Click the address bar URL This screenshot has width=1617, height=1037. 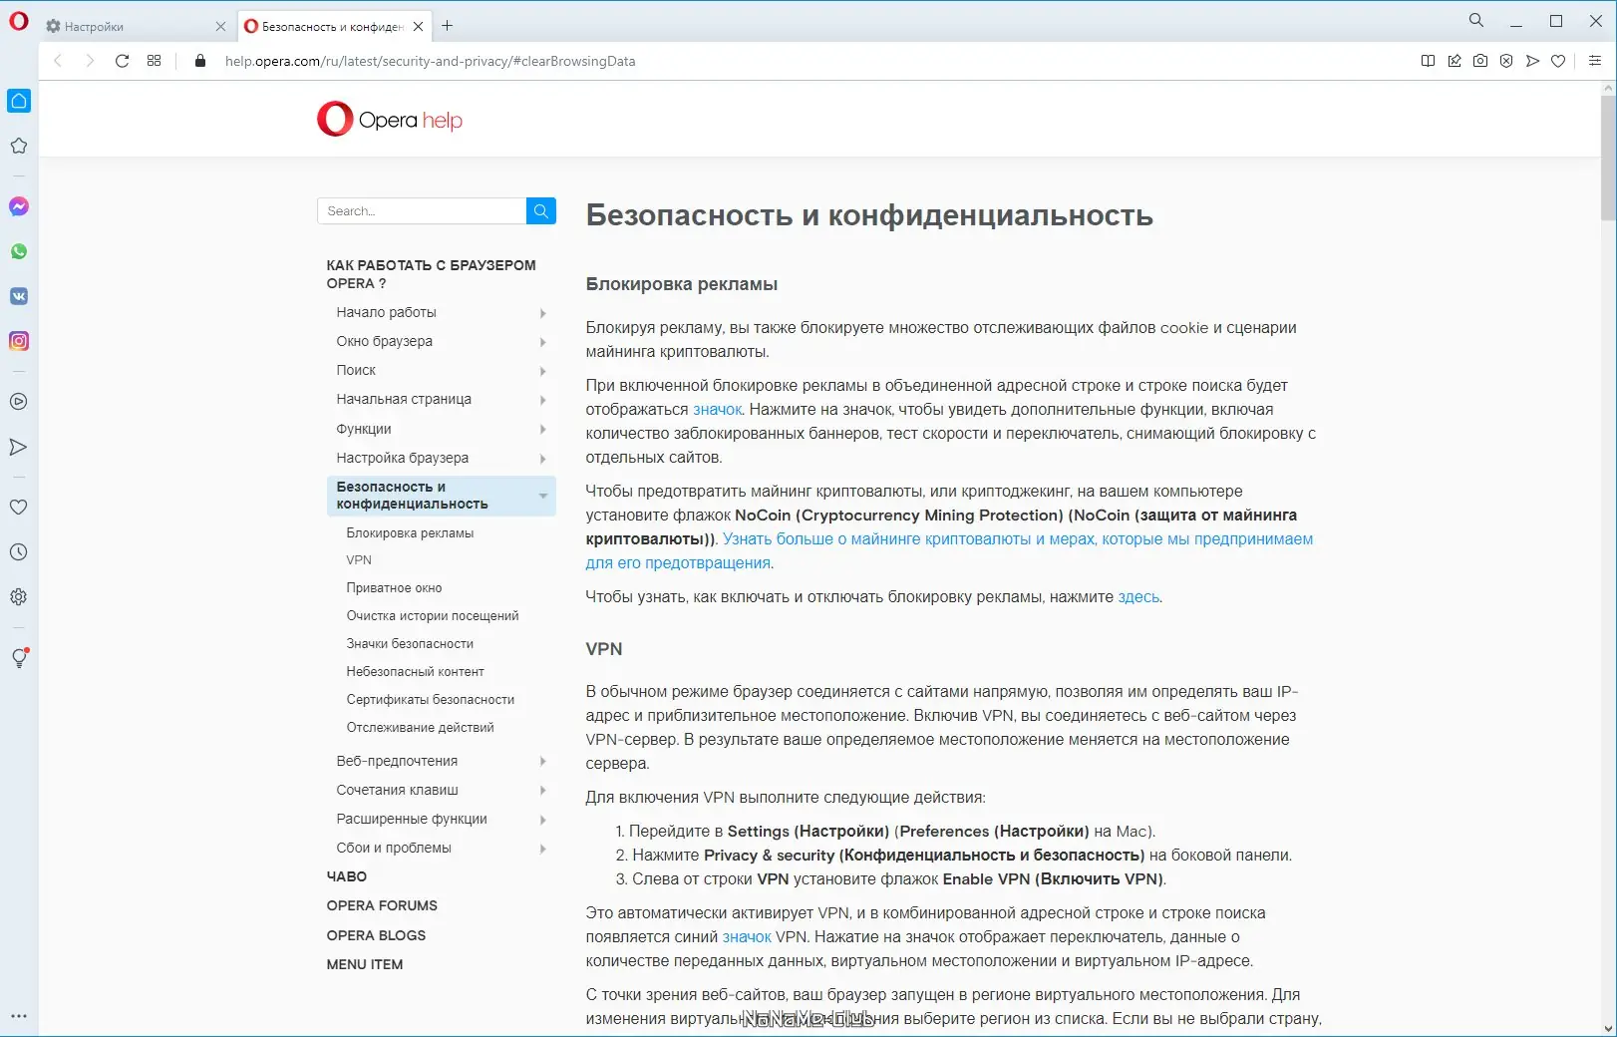click(x=430, y=61)
